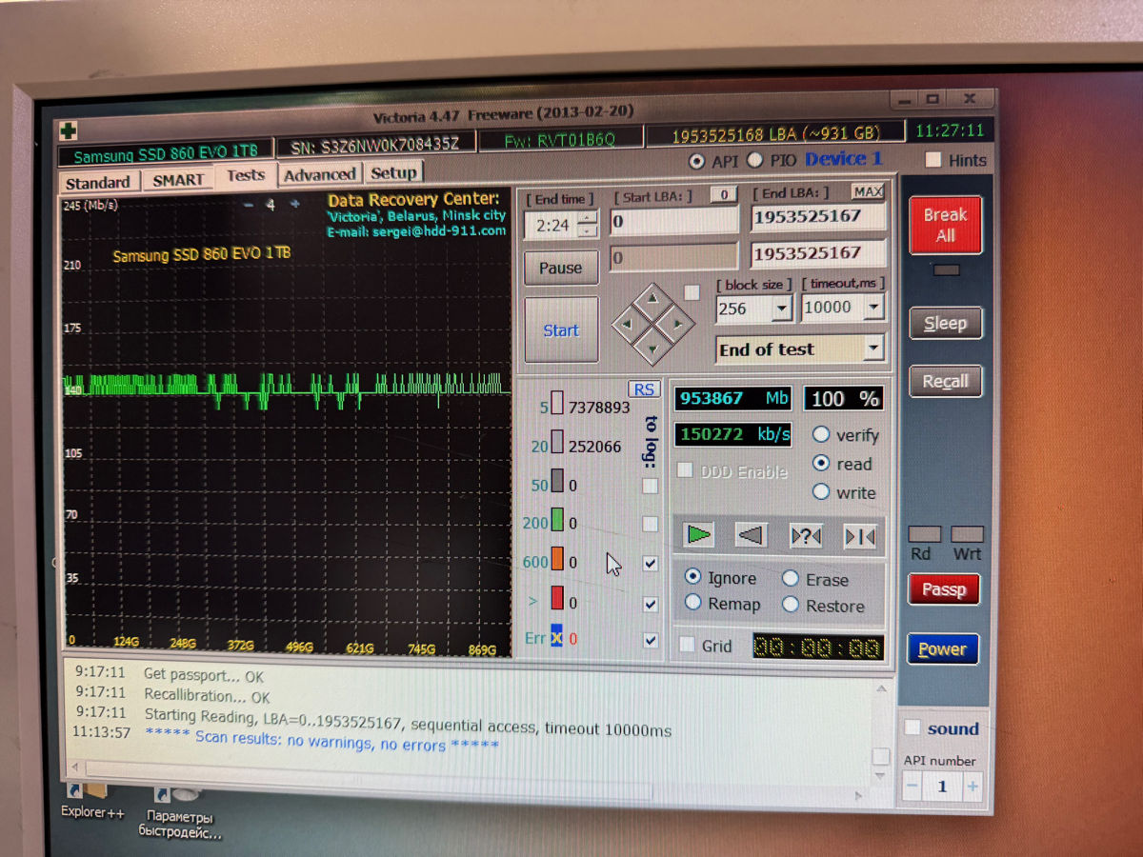Click the Passp button

pos(943,590)
